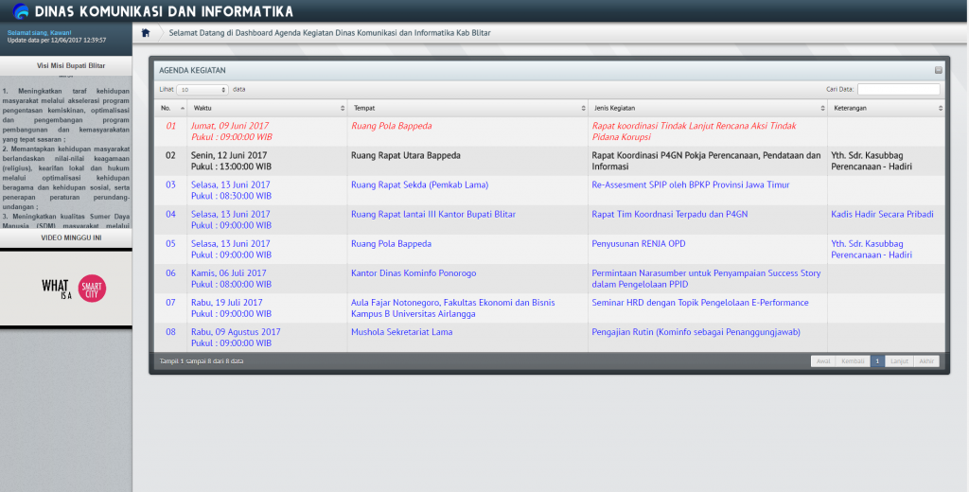Click the Lanjut pagination button

click(x=899, y=361)
